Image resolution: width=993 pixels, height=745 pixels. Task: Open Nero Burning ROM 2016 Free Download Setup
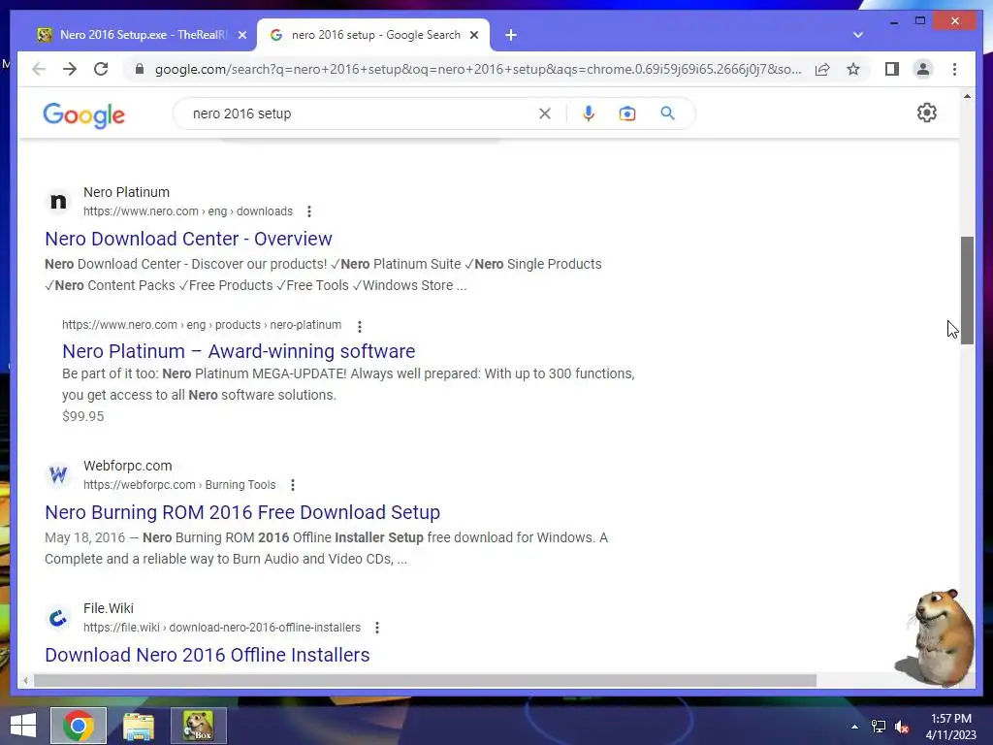[x=242, y=512]
